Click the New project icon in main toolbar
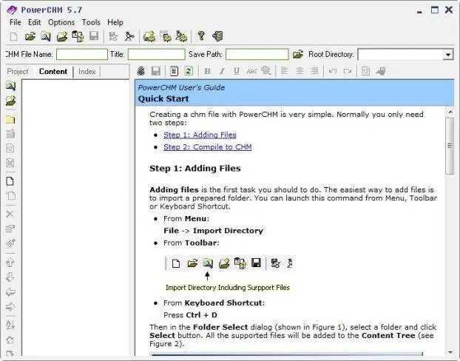Screen dimensions: 460x361 click(13, 36)
